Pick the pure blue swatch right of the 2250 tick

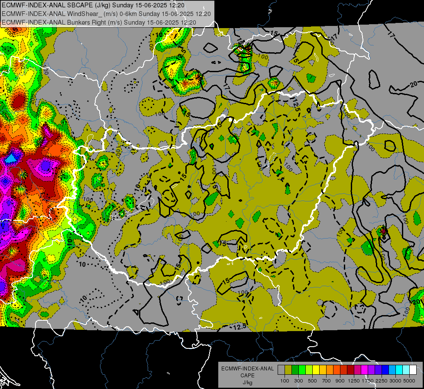tap(385, 370)
